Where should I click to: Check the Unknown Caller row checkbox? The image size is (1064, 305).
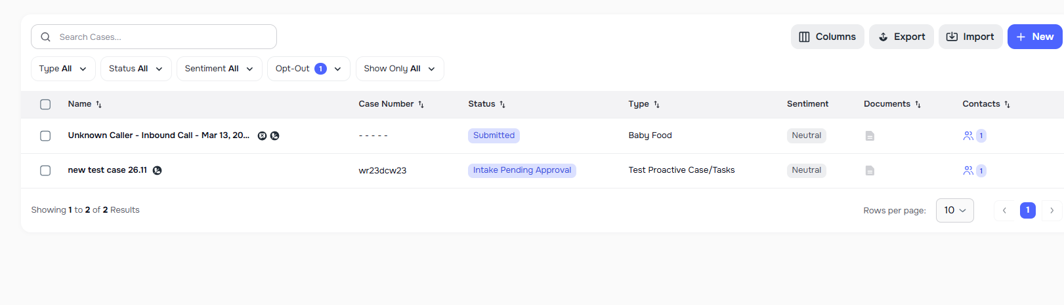click(x=45, y=136)
